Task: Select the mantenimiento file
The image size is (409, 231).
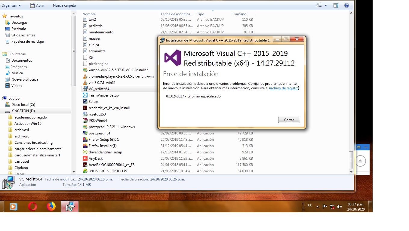Action: (x=101, y=32)
